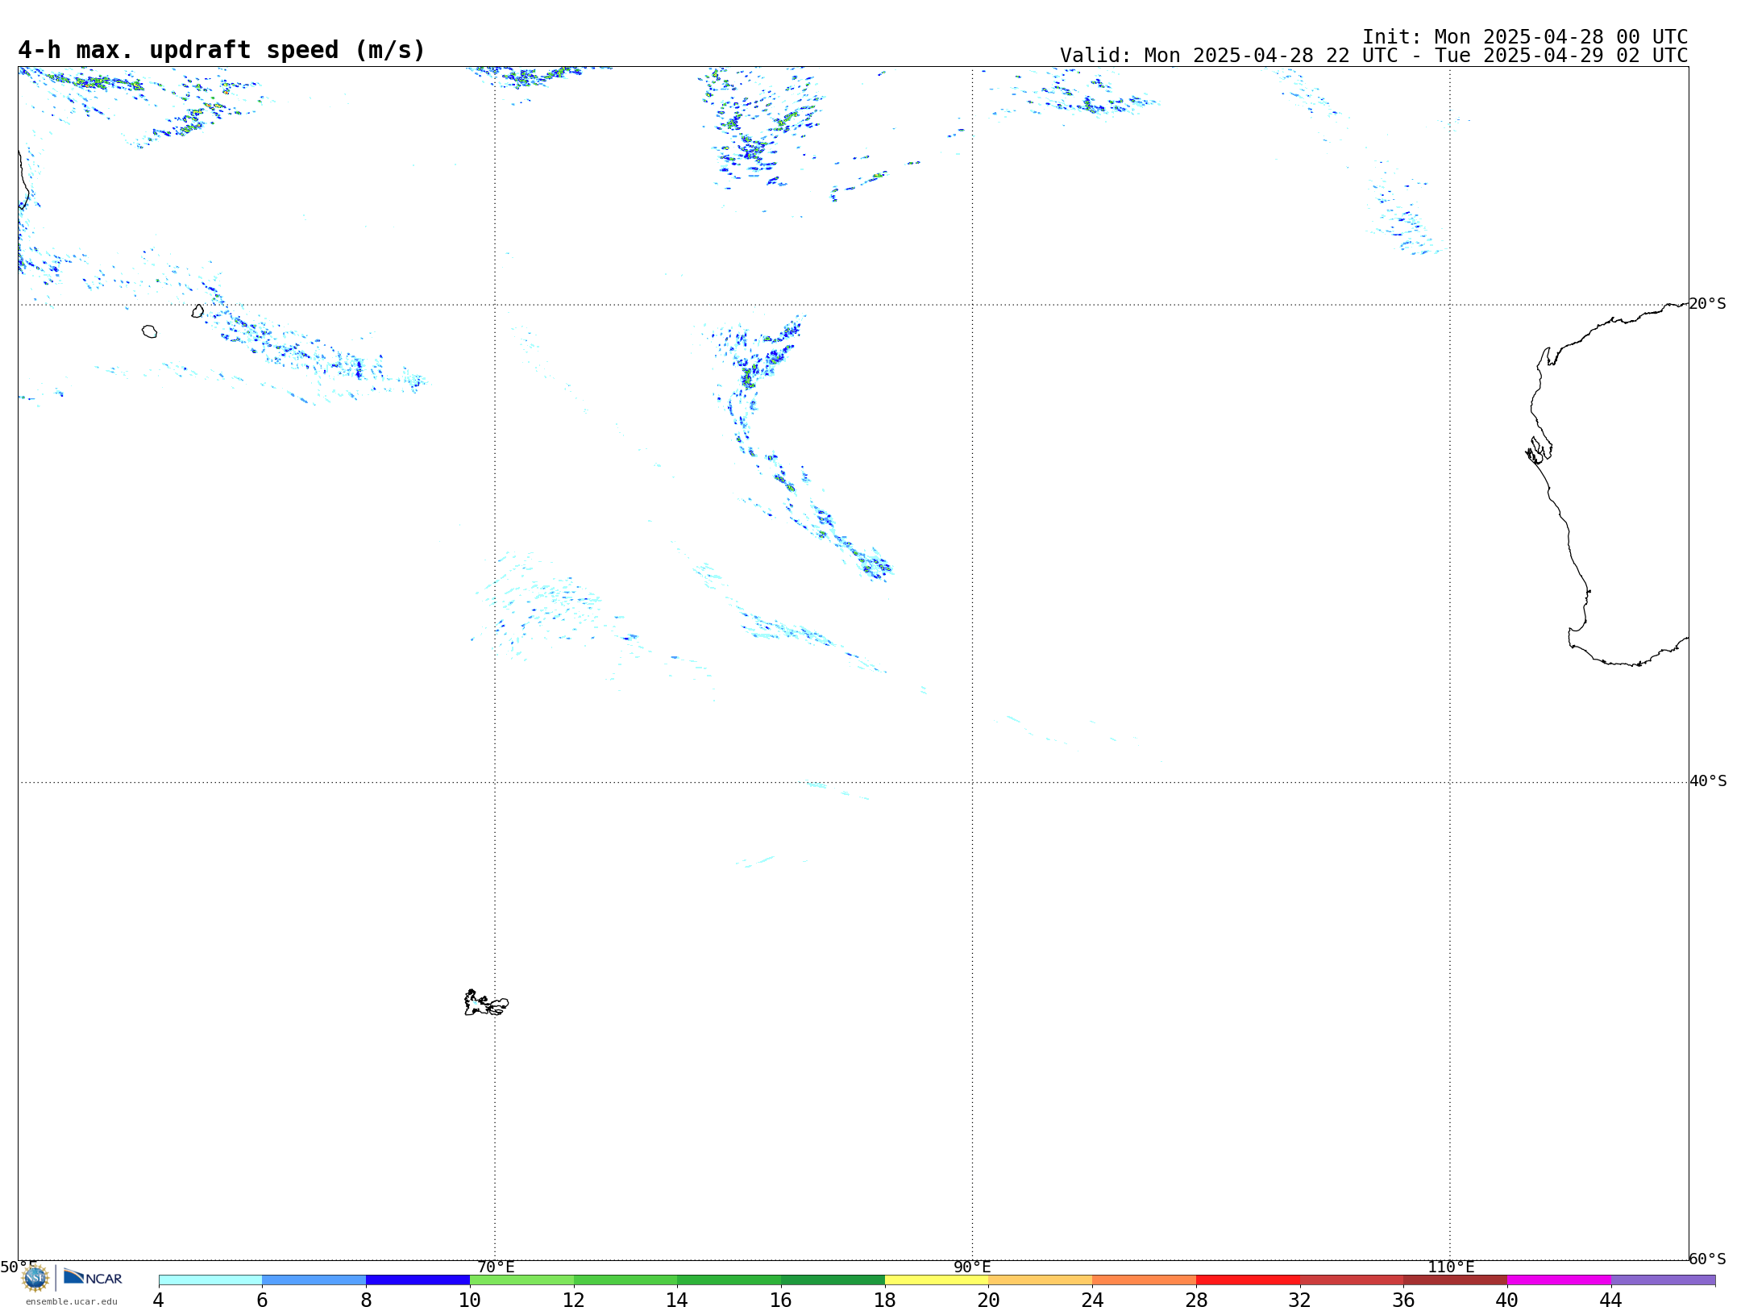Select the 4-h max. updraft speed title
The height and width of the screenshot is (1311, 1741).
[x=222, y=50]
